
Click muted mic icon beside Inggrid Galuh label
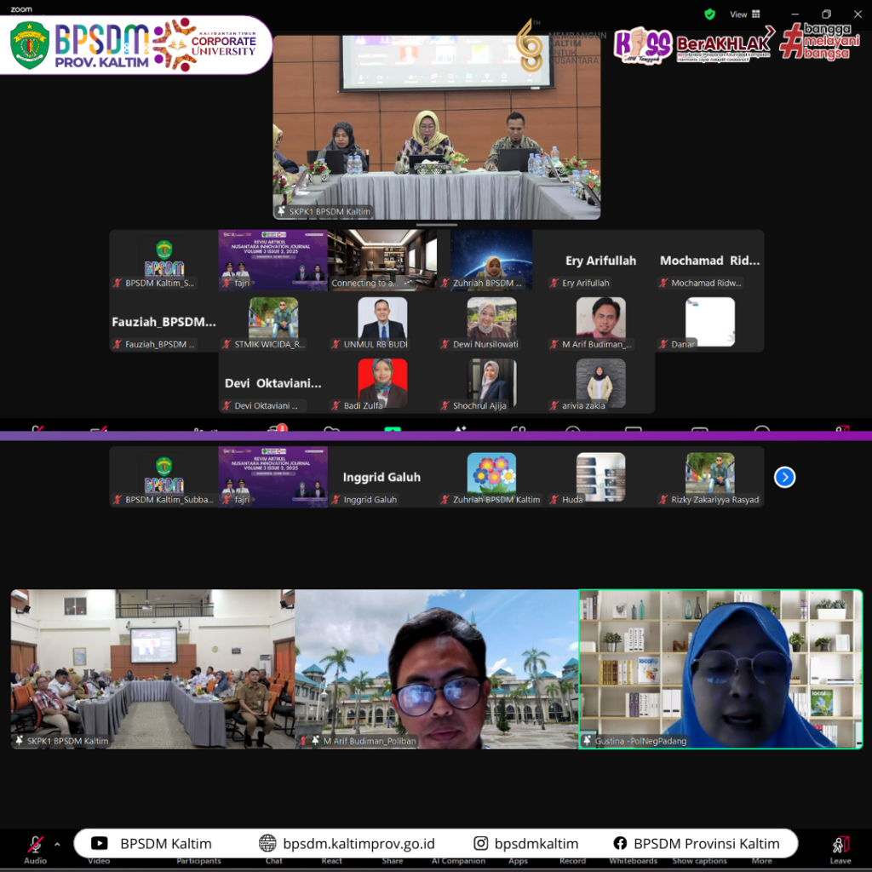click(x=336, y=499)
